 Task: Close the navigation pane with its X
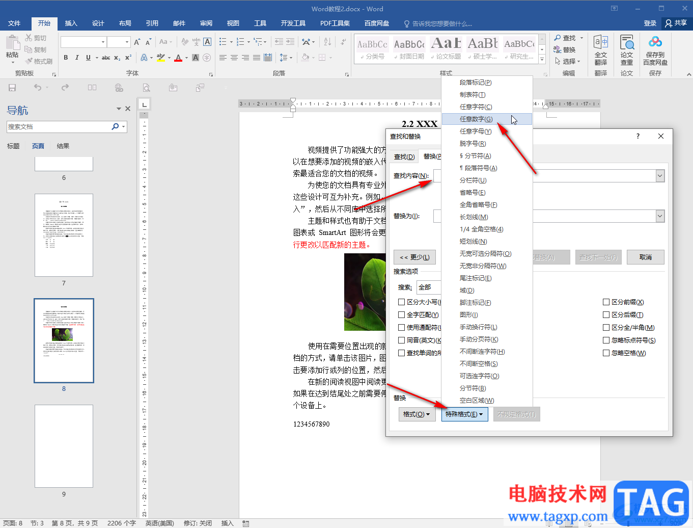tap(128, 109)
